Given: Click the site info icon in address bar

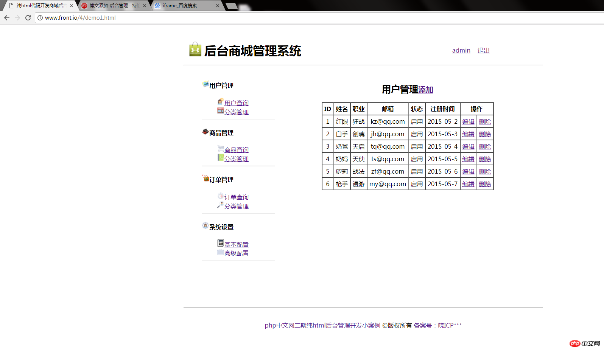Looking at the screenshot, I should [40, 18].
